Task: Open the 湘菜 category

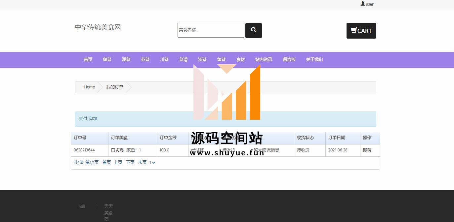Action: tap(126, 59)
